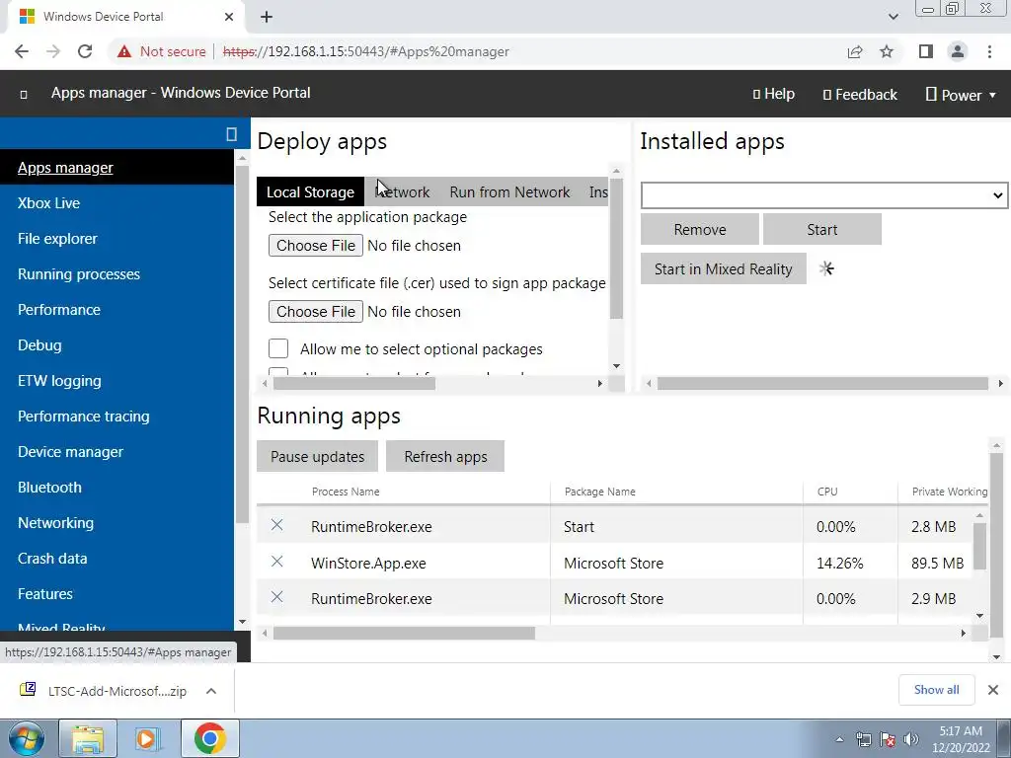Open the Debug page

[39, 344]
